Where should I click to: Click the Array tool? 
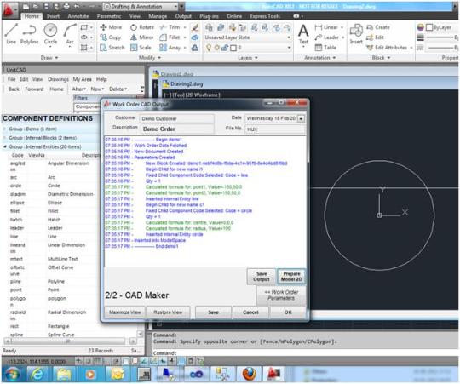tap(170, 48)
